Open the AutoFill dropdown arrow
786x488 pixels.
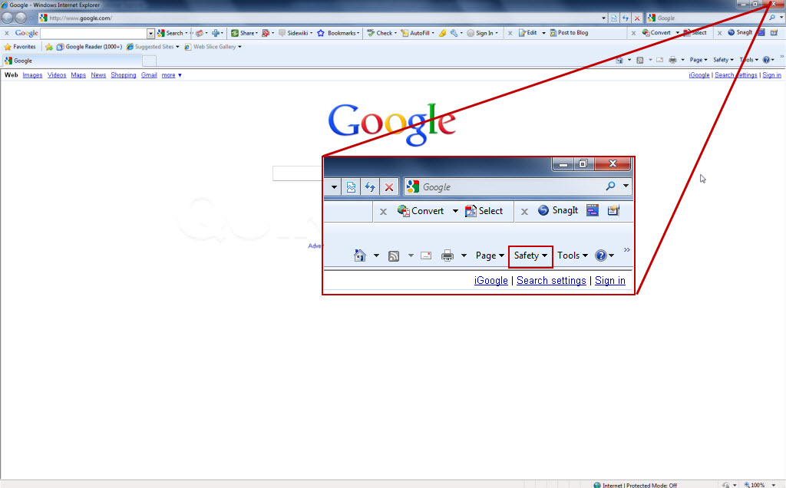433,33
